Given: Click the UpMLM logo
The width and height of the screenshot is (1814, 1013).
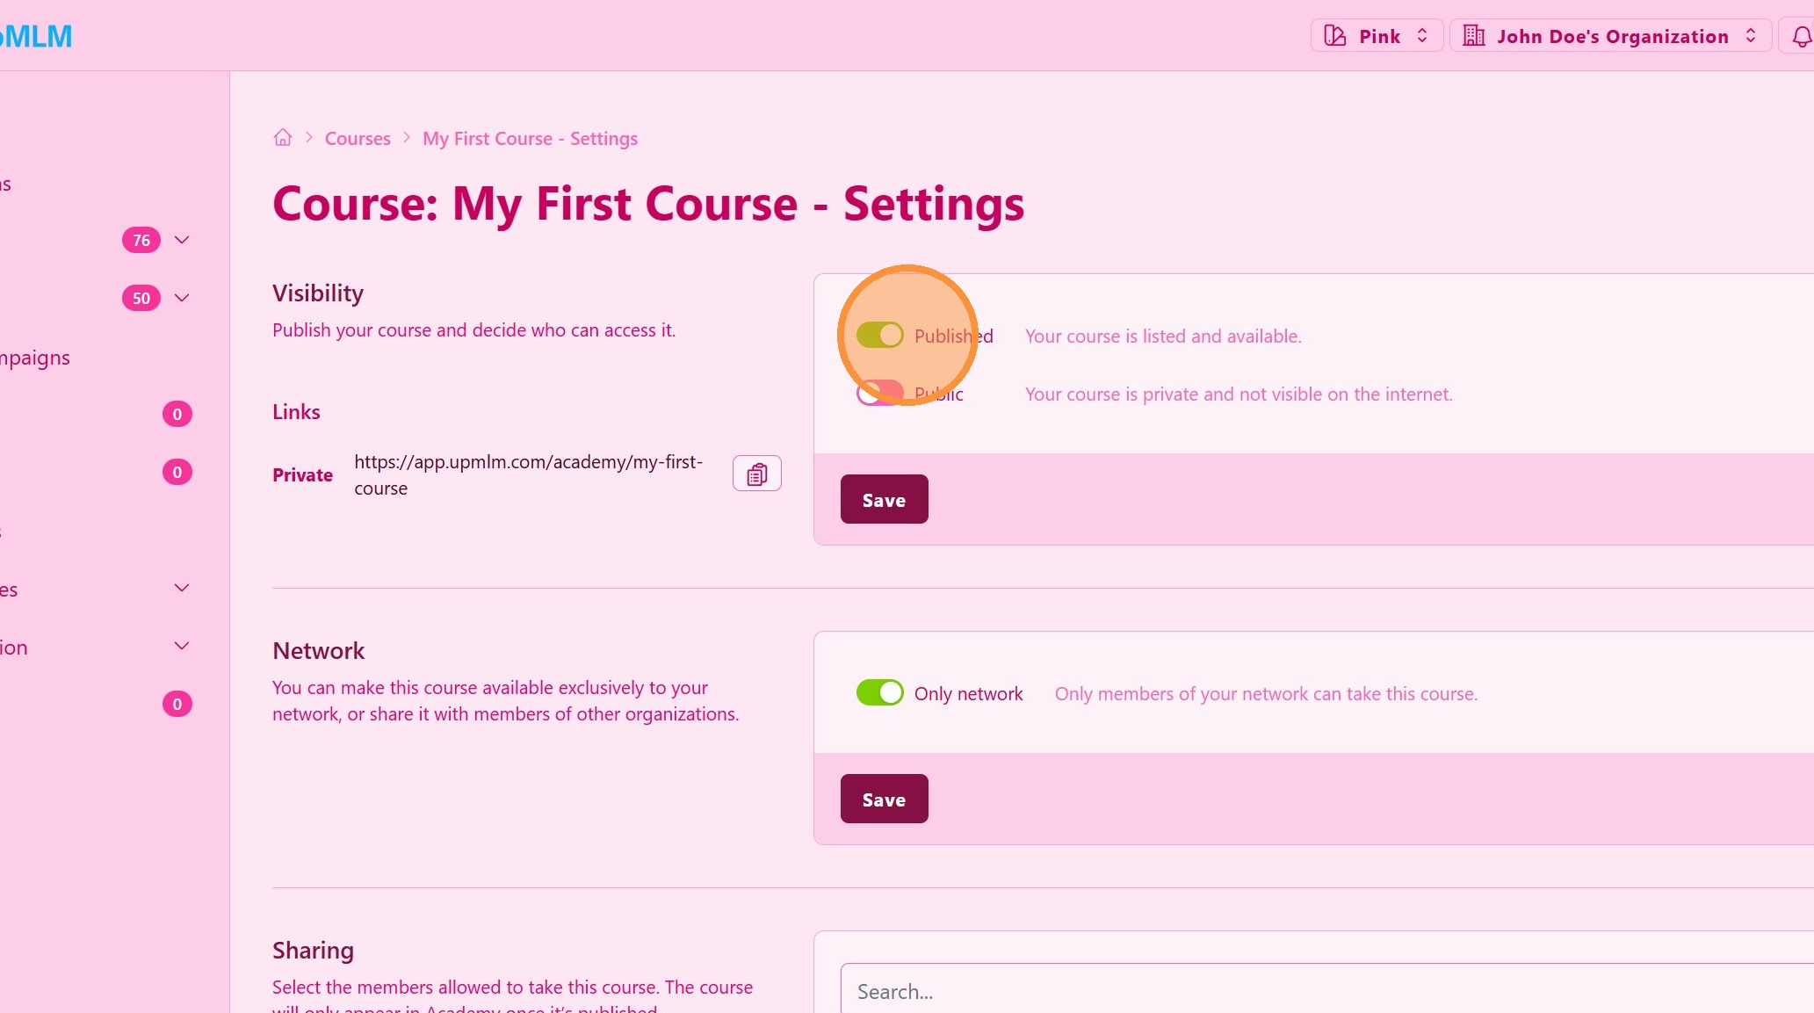Looking at the screenshot, I should coord(35,36).
